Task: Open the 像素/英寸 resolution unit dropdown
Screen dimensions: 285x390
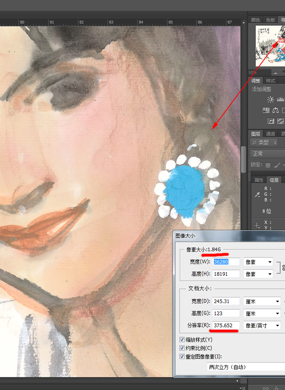Action: coord(262,325)
